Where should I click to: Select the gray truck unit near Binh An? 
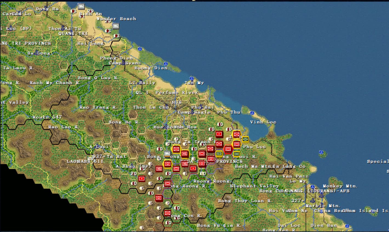pos(81,6)
